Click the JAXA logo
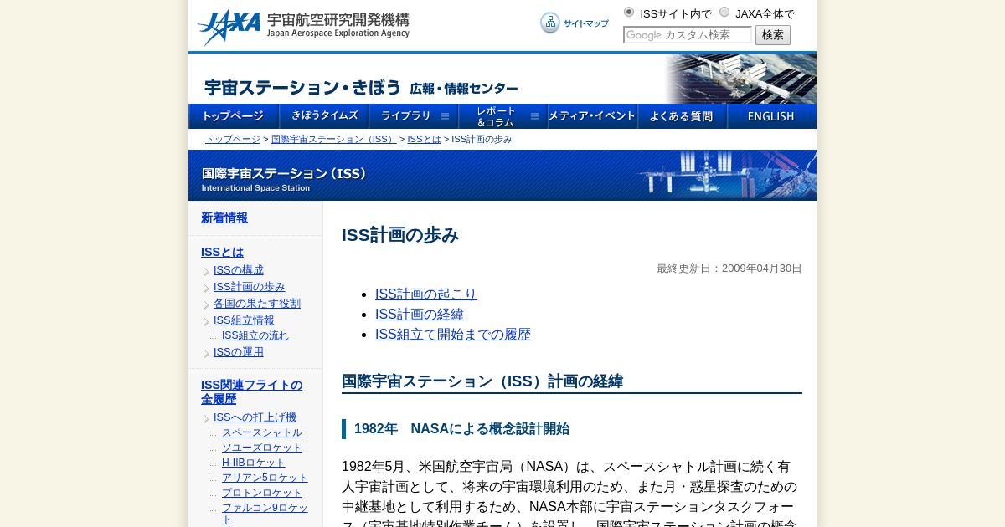This screenshot has width=1005, height=527. click(x=303, y=27)
